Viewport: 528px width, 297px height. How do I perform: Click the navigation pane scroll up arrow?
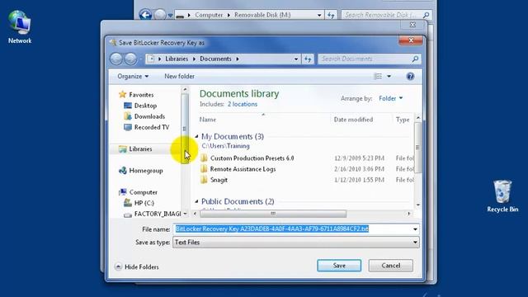[185, 90]
